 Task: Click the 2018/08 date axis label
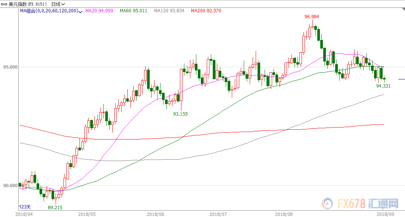(x=284, y=214)
